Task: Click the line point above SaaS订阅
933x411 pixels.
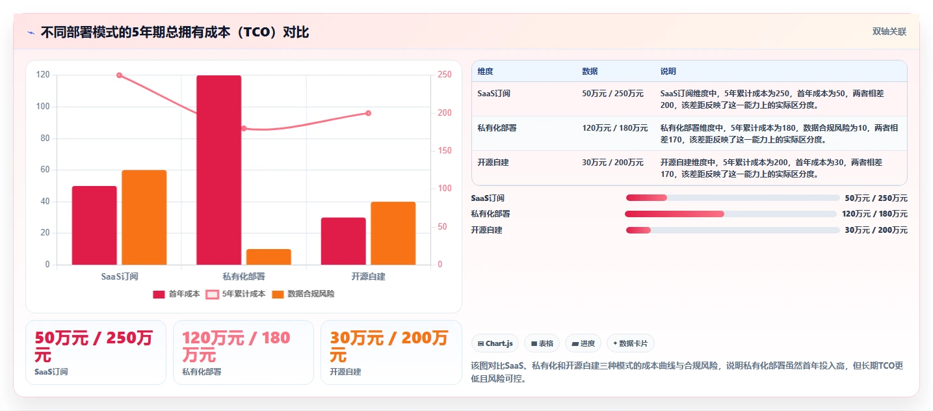Action: click(119, 75)
